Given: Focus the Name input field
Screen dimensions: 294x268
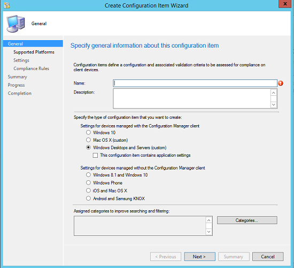Looking at the screenshot, I should 195,83.
